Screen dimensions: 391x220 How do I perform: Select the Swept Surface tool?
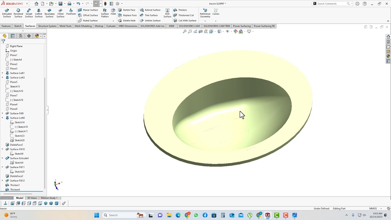click(29, 13)
